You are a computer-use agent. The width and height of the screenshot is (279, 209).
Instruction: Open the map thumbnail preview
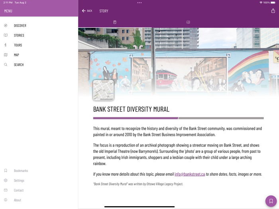tap(103, 90)
